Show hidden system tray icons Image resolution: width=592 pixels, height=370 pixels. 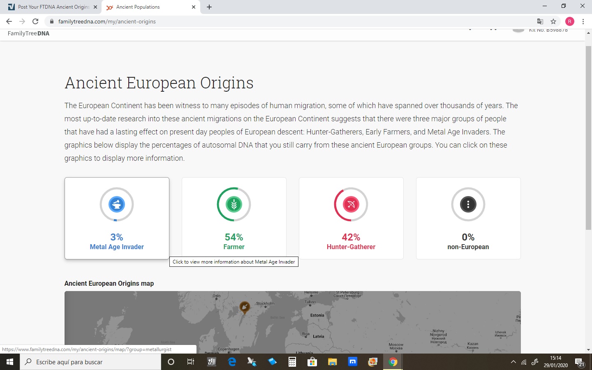coord(513,362)
